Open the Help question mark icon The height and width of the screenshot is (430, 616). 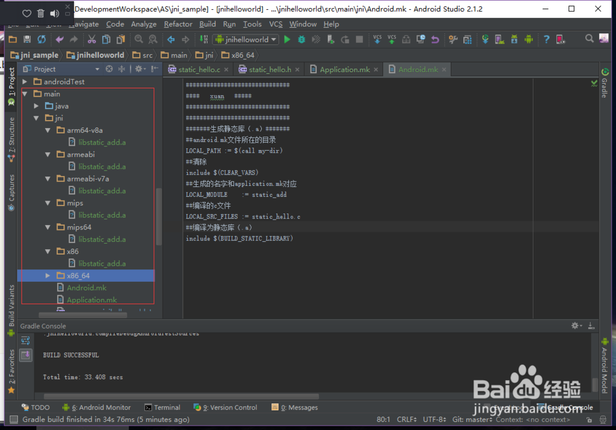[546, 39]
